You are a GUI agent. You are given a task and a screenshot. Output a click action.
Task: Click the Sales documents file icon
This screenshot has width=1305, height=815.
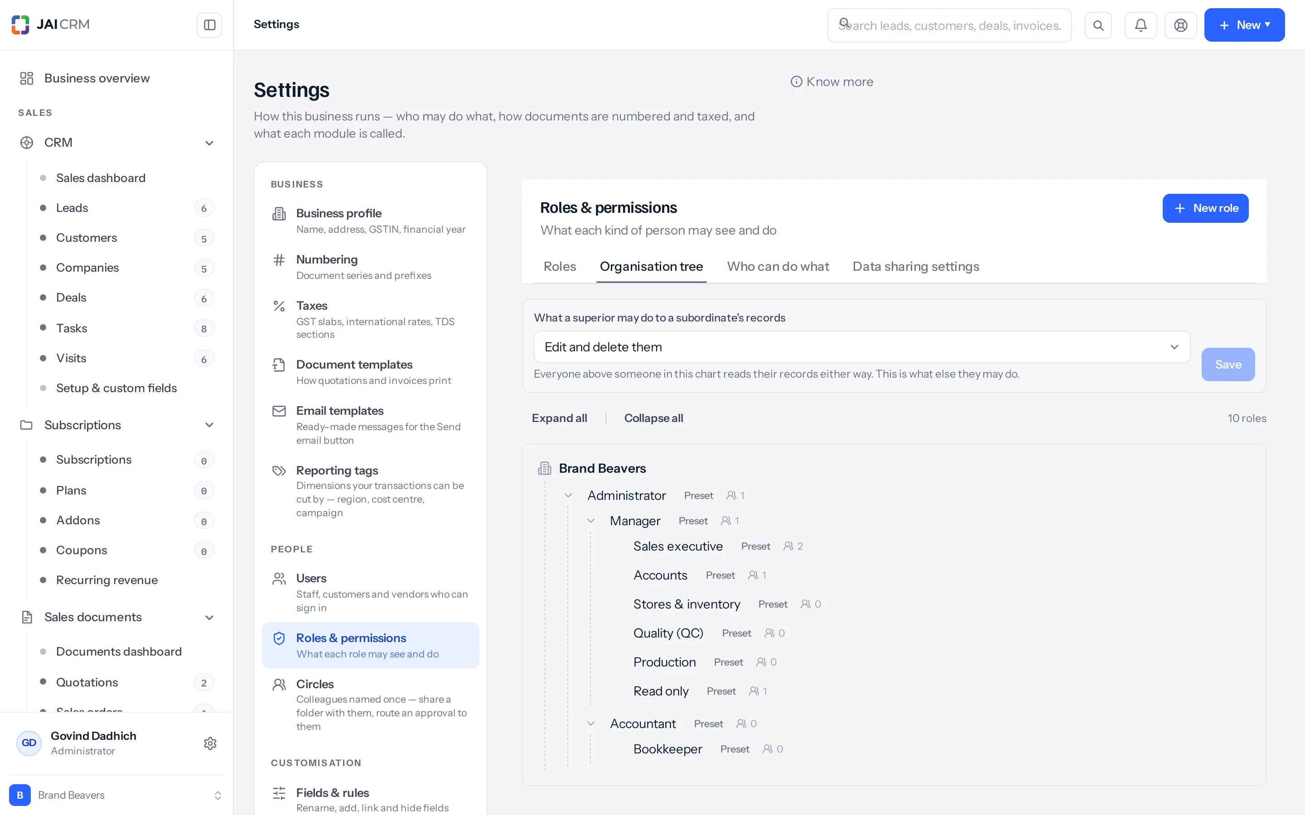[26, 617]
